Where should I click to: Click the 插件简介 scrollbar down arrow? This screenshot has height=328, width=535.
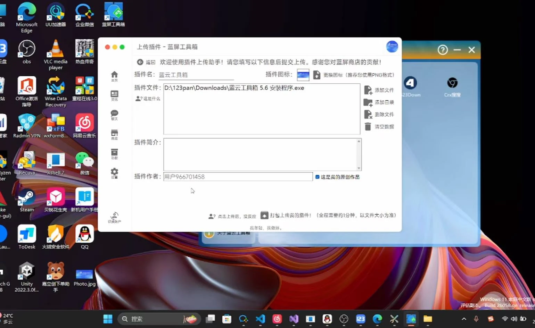359,168
